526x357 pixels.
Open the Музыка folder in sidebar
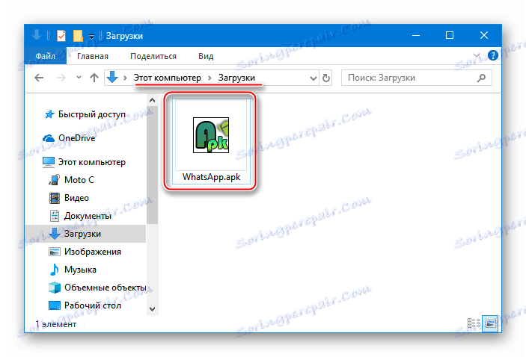(80, 270)
